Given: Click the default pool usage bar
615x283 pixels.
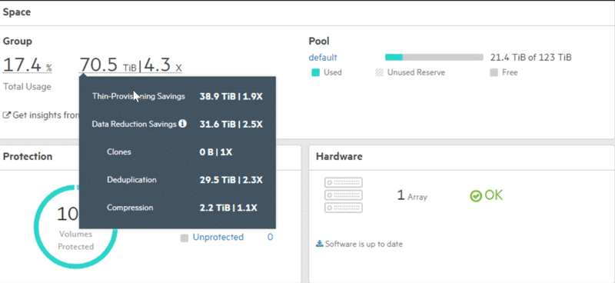Looking at the screenshot, I should click(x=434, y=58).
